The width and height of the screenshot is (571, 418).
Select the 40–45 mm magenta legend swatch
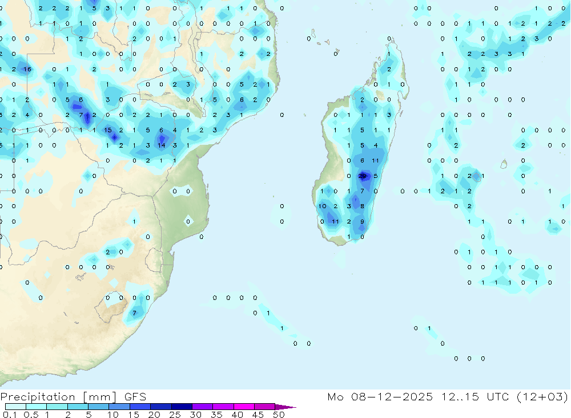(244, 407)
